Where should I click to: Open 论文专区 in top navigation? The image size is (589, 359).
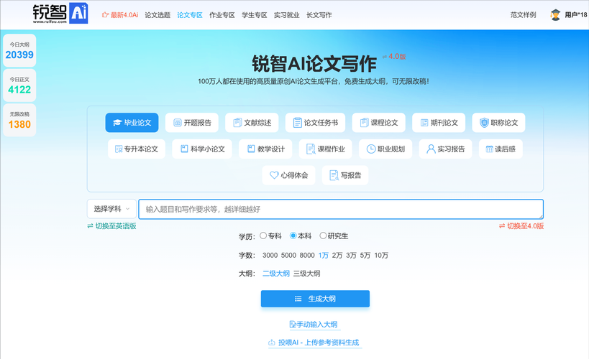tap(190, 15)
